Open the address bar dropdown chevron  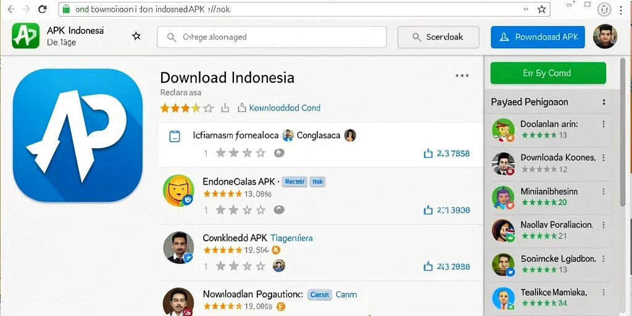(x=526, y=9)
